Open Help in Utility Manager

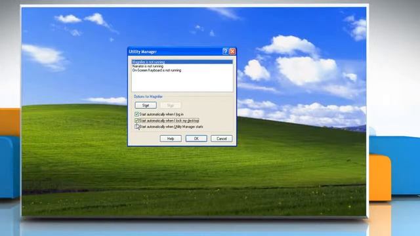click(171, 138)
